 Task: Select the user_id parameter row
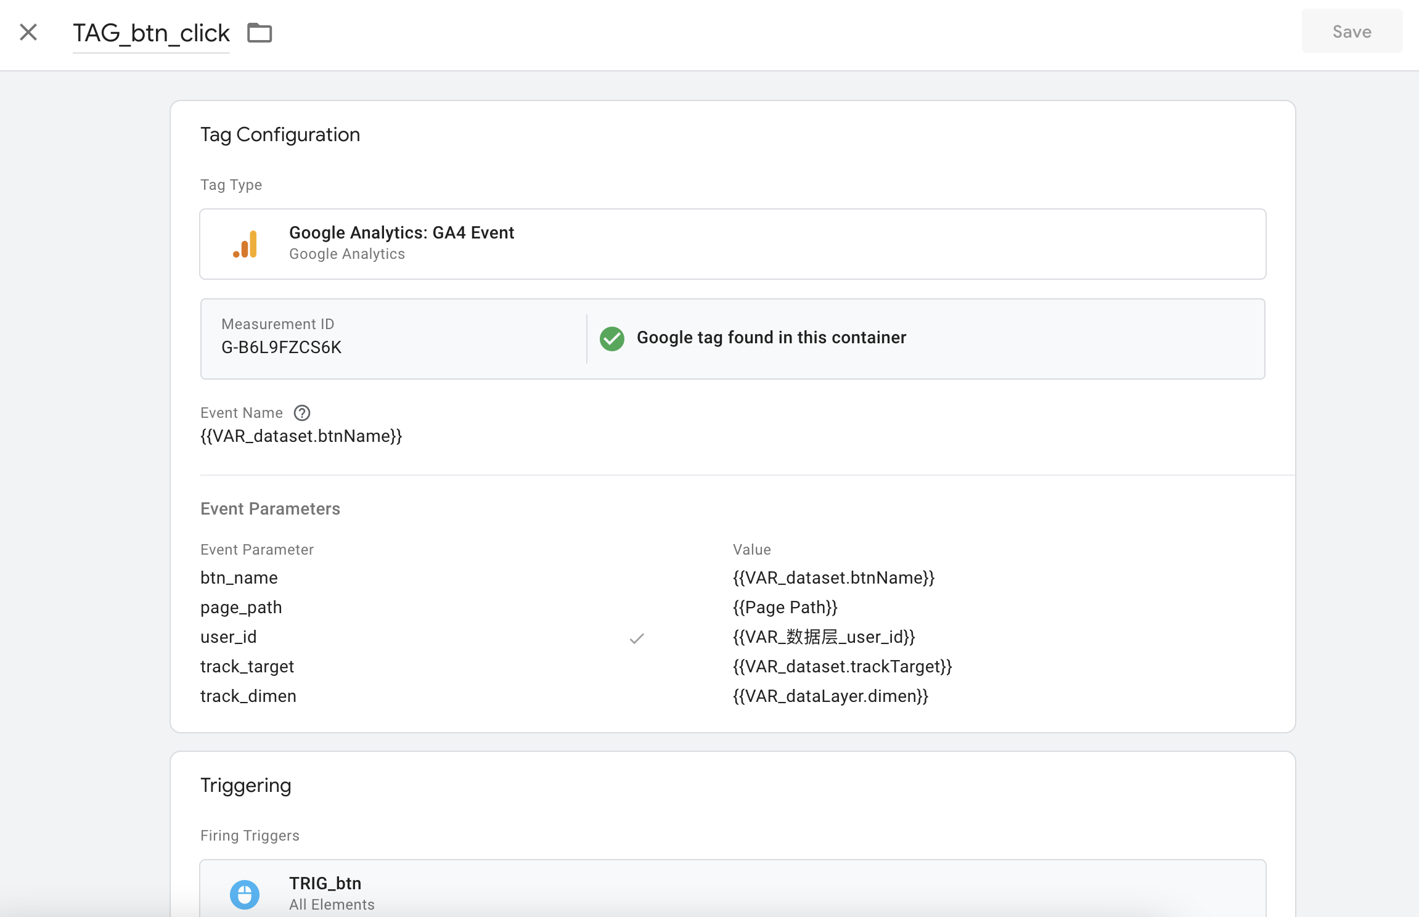(x=732, y=637)
